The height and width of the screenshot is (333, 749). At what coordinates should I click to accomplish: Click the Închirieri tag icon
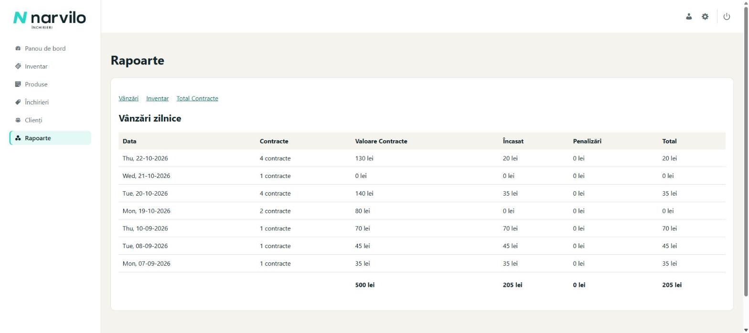point(18,102)
